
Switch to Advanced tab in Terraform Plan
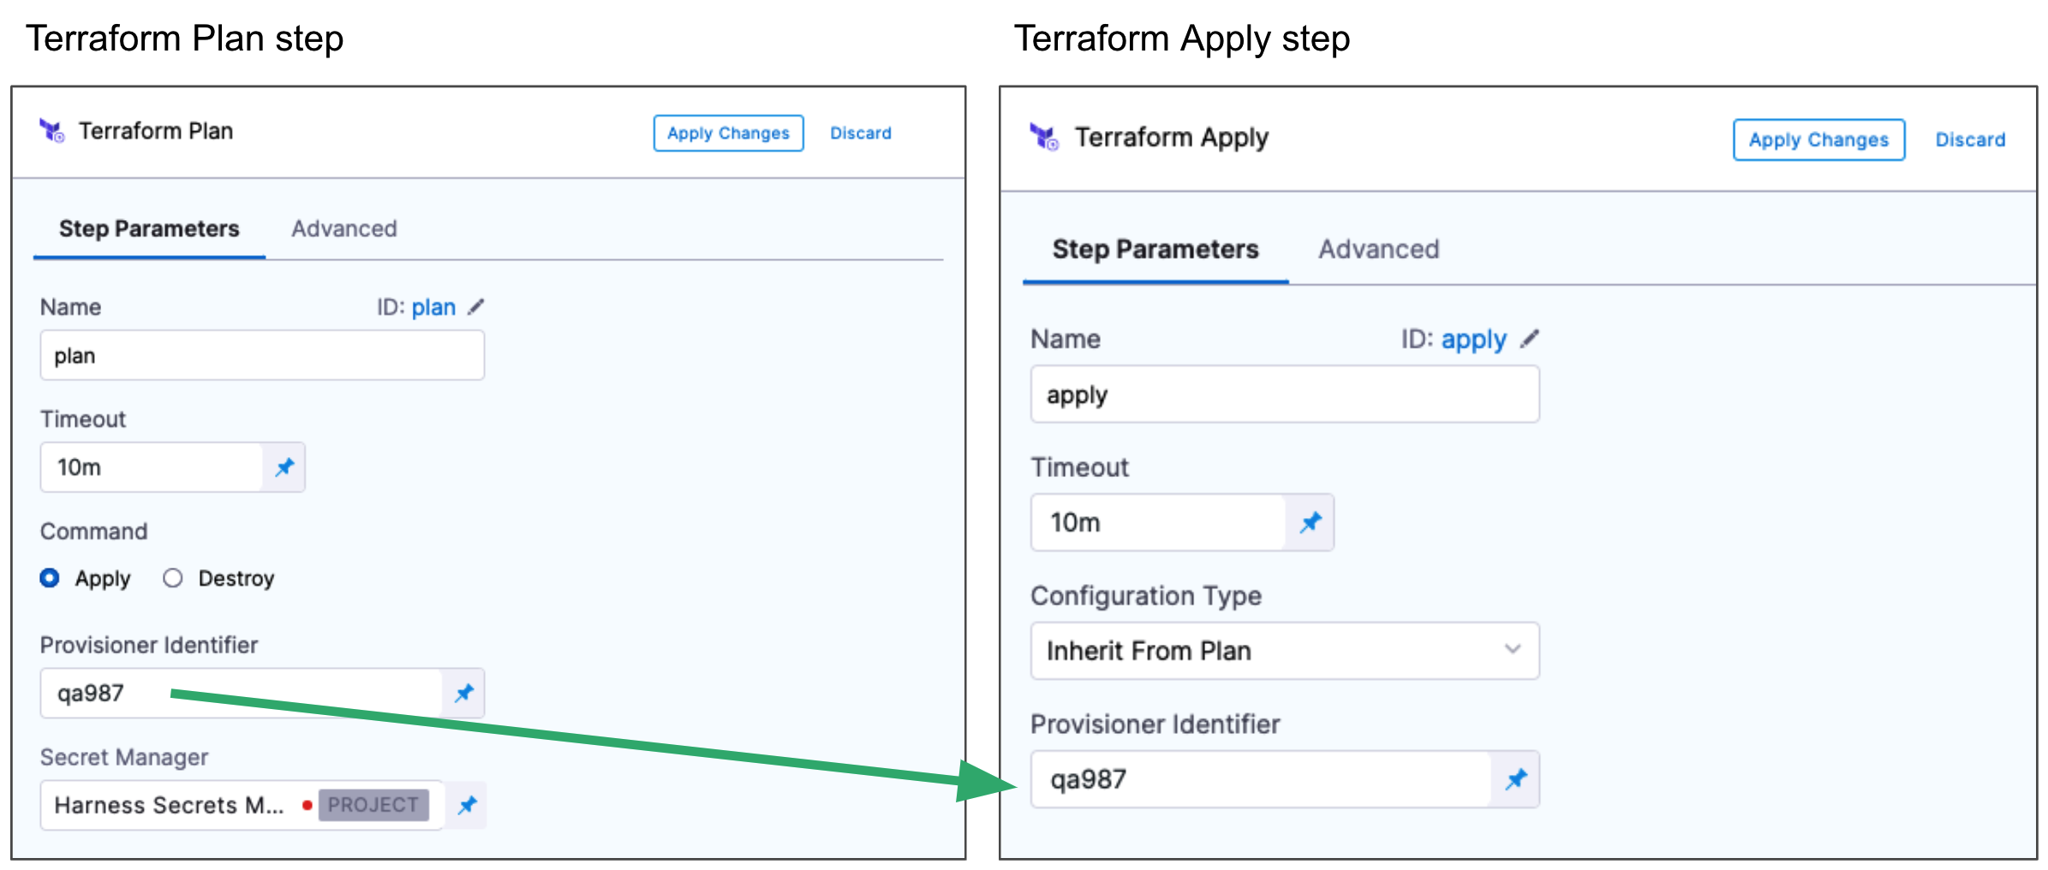343,229
